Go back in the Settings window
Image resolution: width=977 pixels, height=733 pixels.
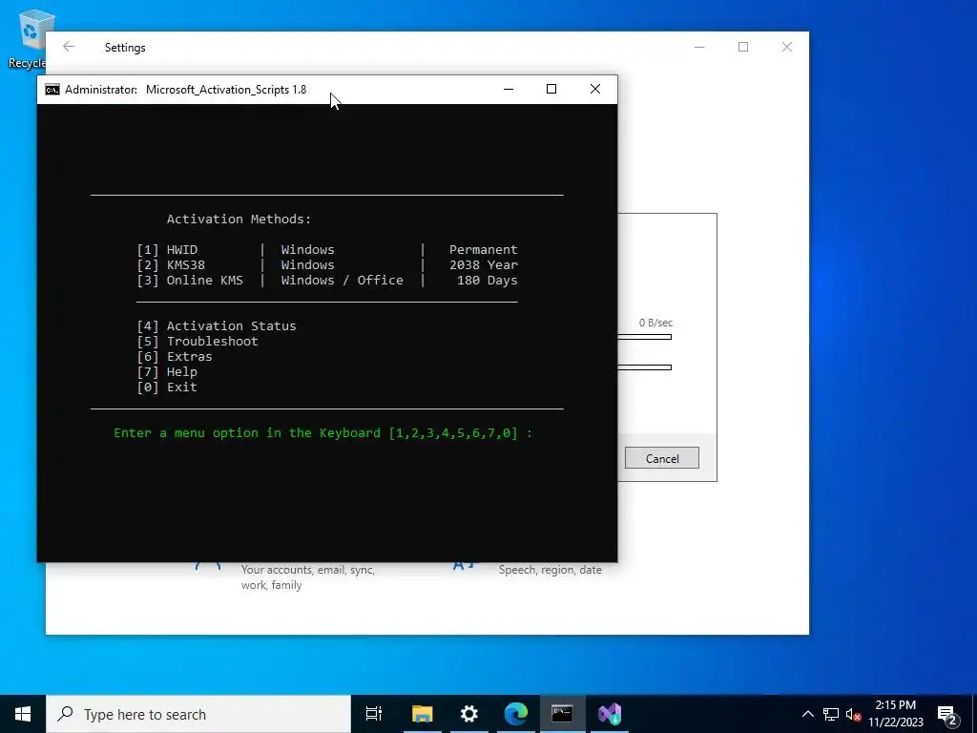(x=69, y=47)
